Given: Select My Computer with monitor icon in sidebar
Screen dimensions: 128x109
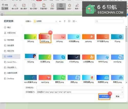Looking at the screenshot, I should coord(9,40).
